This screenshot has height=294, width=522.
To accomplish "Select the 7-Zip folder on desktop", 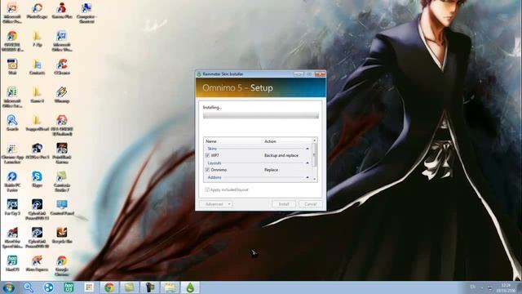I will (37, 38).
